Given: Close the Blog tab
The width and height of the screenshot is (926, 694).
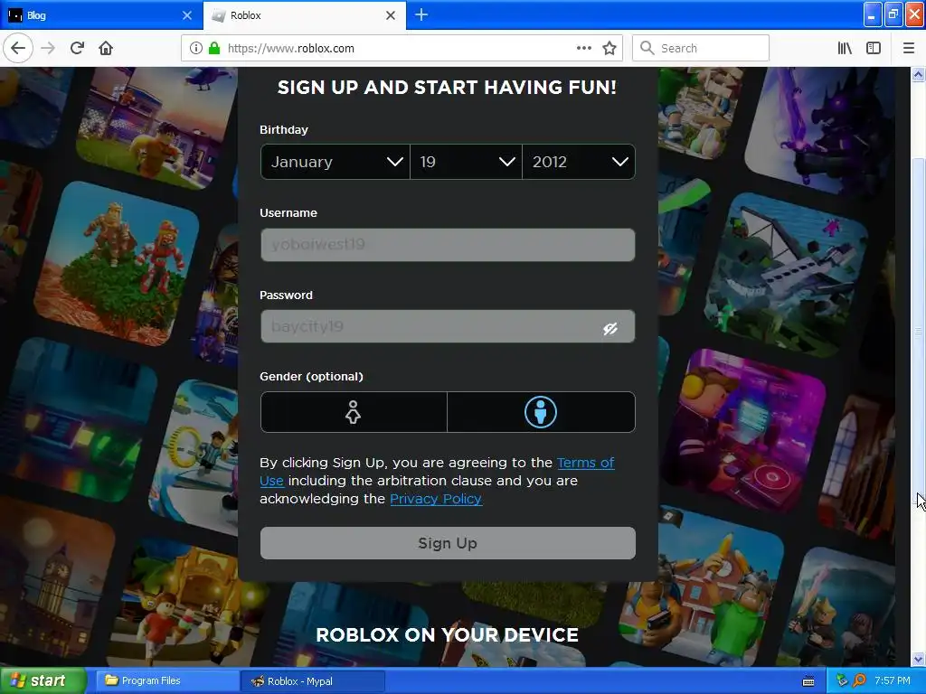Looking at the screenshot, I should (x=187, y=15).
